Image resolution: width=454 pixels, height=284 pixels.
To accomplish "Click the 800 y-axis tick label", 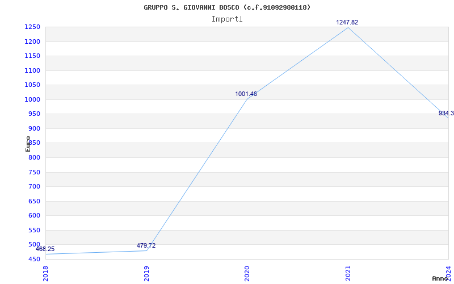I will tap(34, 157).
